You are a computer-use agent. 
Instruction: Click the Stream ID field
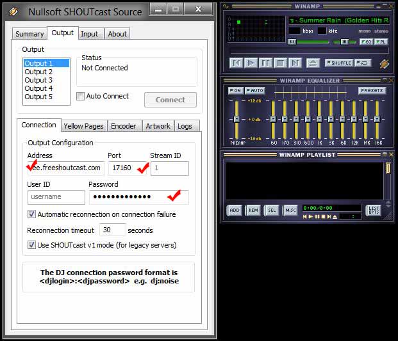click(170, 168)
